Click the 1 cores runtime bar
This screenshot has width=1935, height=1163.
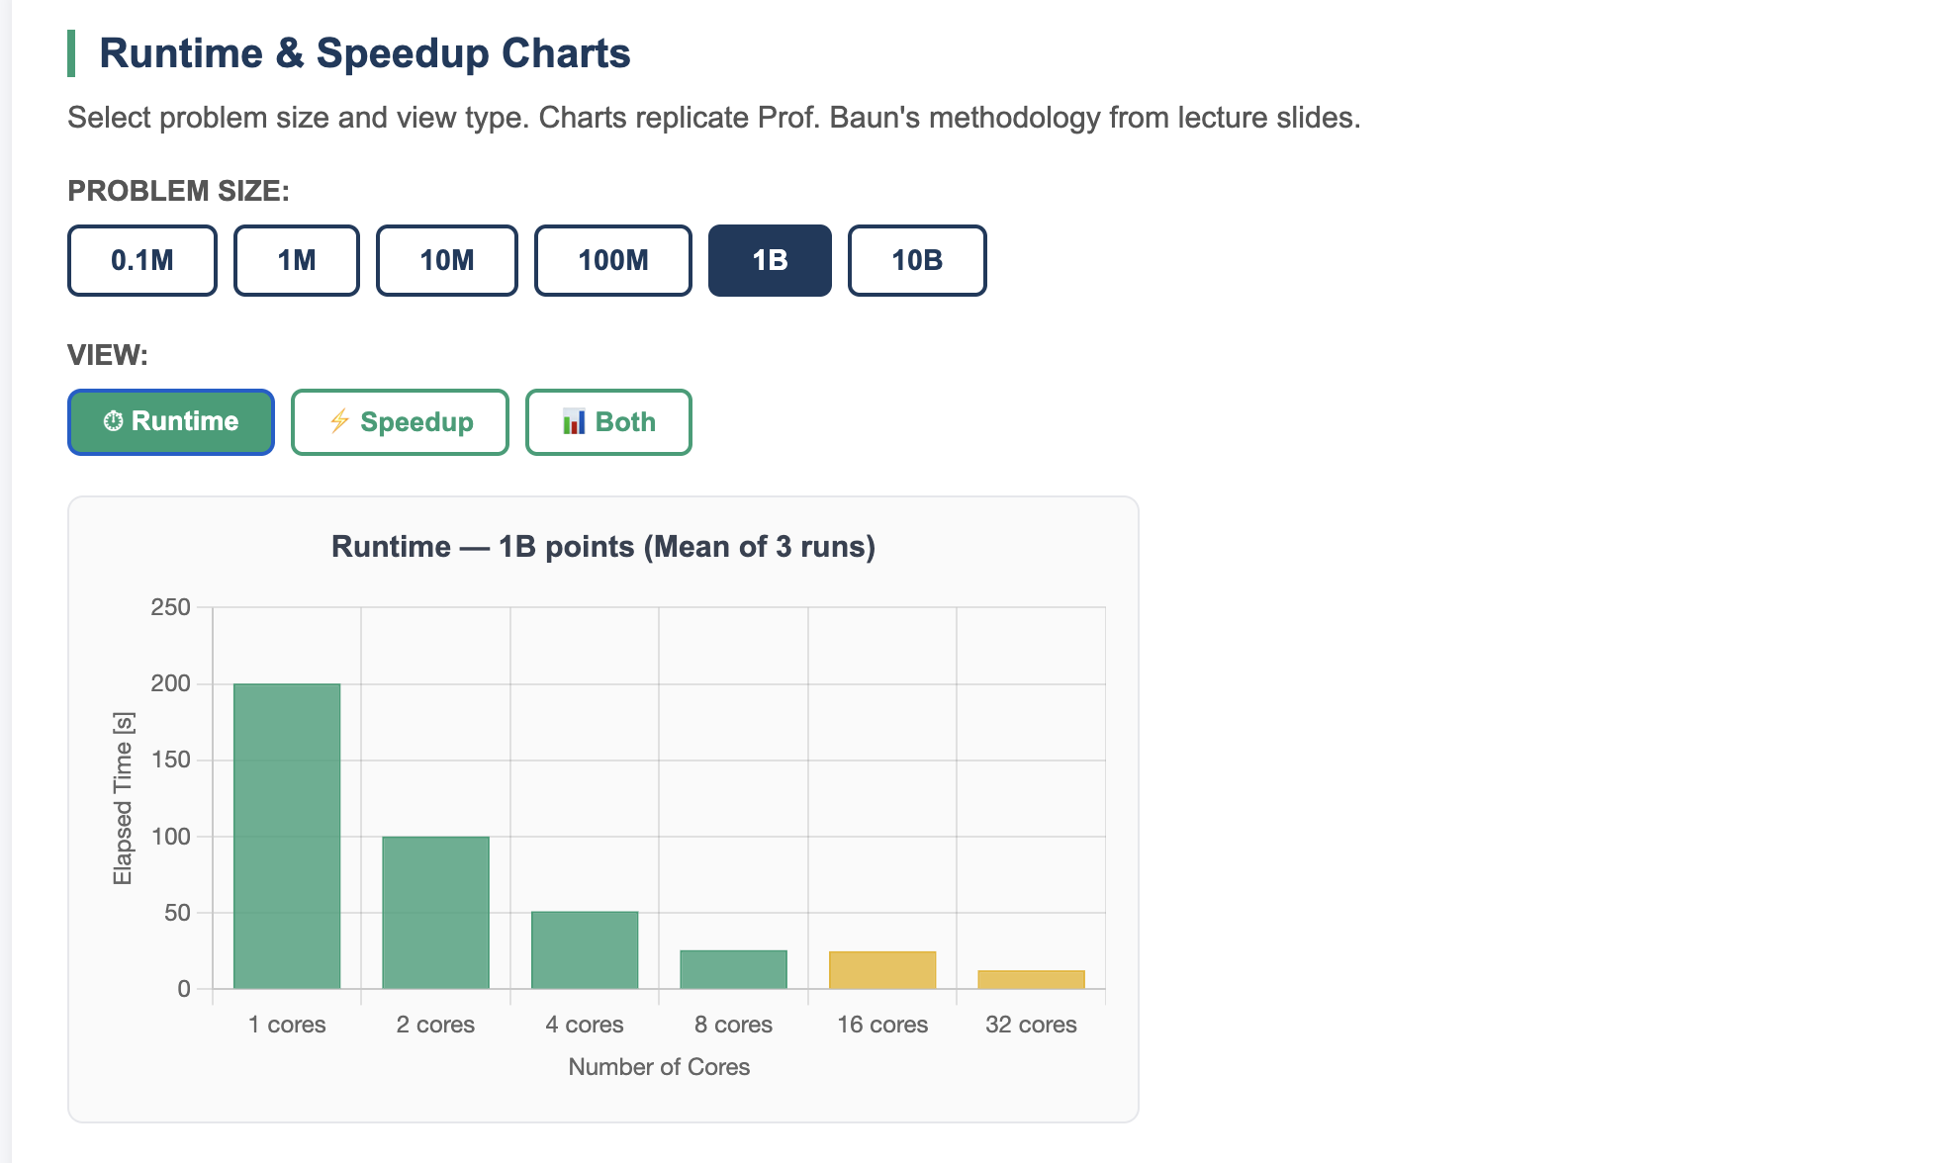click(x=287, y=836)
